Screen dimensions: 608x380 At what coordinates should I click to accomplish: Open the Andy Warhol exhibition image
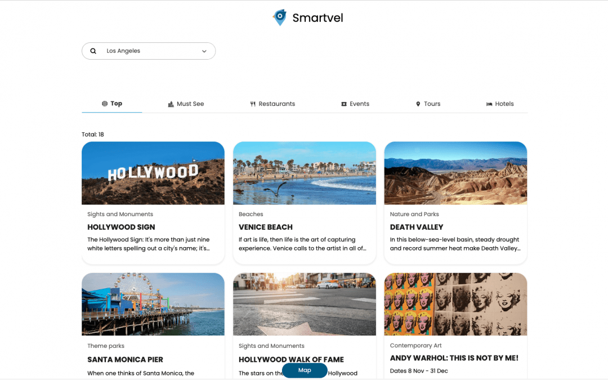(455, 304)
